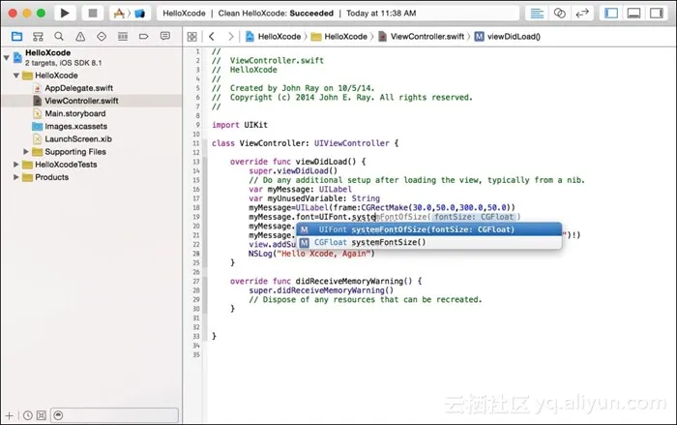The width and height of the screenshot is (677, 425).
Task: Toggle the Debug area visibility
Action: click(633, 14)
